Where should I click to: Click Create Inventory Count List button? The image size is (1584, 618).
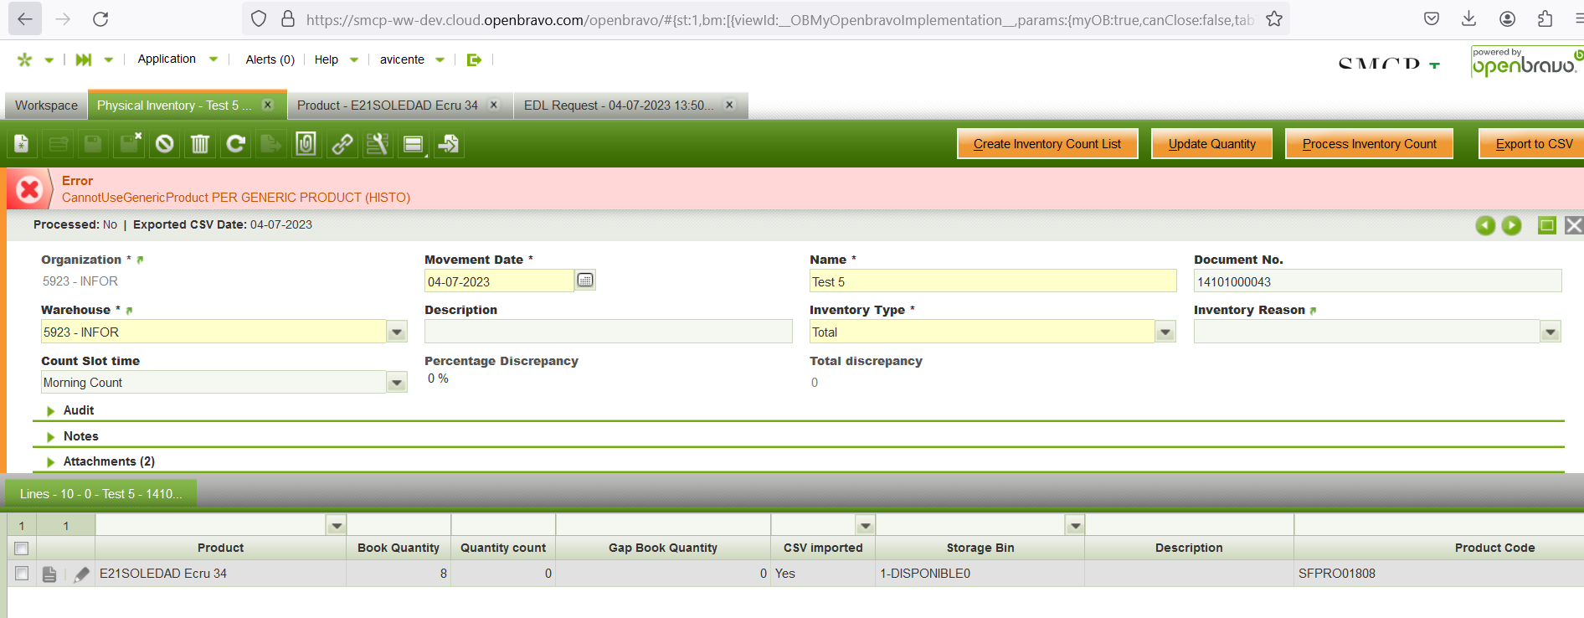coord(1047,144)
